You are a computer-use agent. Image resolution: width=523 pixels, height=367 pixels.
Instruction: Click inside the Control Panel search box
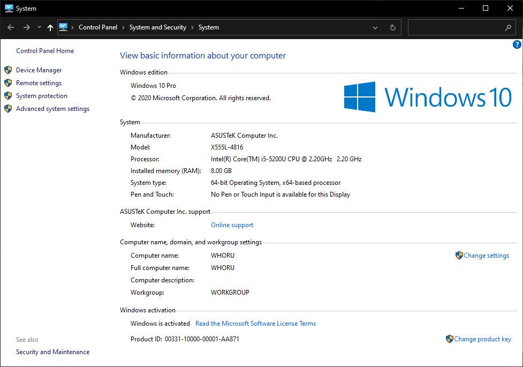click(x=455, y=27)
